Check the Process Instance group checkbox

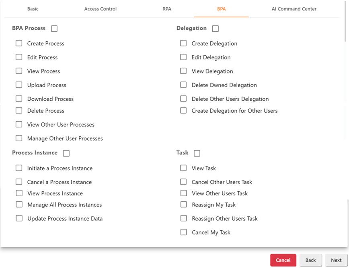click(66, 153)
